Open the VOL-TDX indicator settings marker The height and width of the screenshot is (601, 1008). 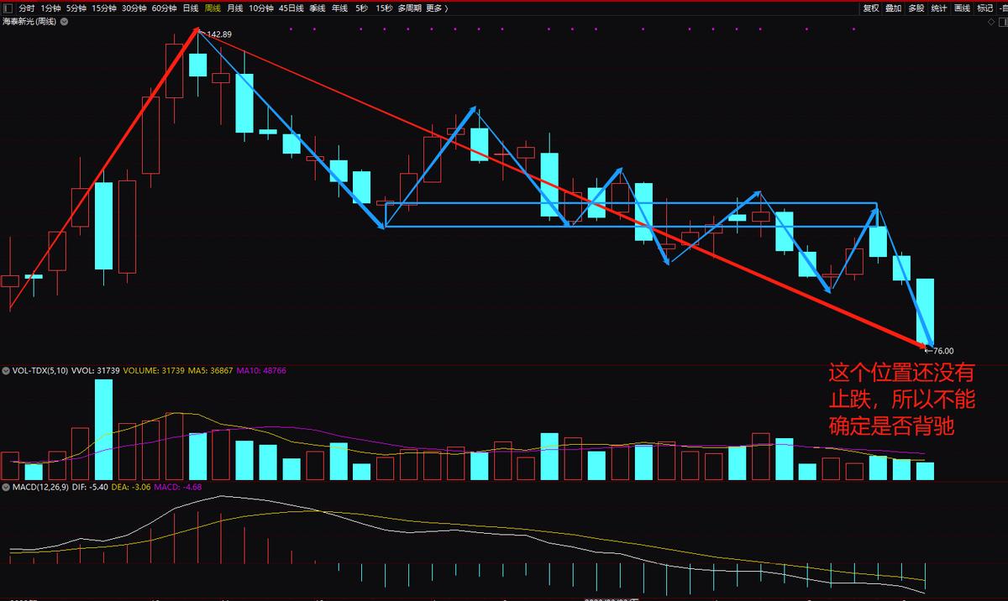point(5,369)
